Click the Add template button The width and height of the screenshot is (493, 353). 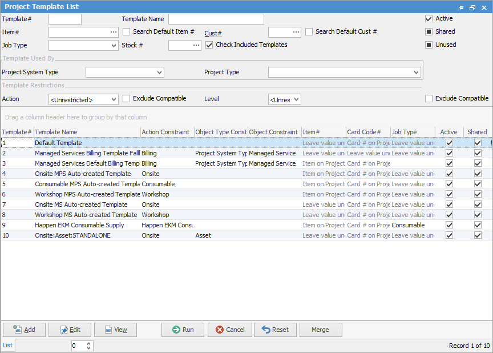coord(24,330)
